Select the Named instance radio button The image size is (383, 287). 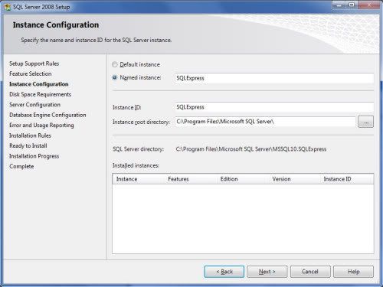115,77
